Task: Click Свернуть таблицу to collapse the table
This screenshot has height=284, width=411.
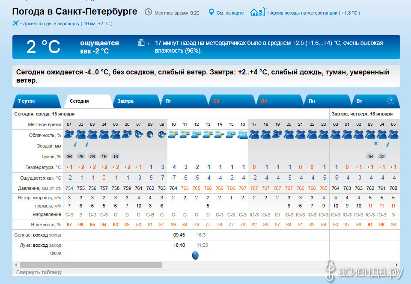Action: [x=39, y=272]
